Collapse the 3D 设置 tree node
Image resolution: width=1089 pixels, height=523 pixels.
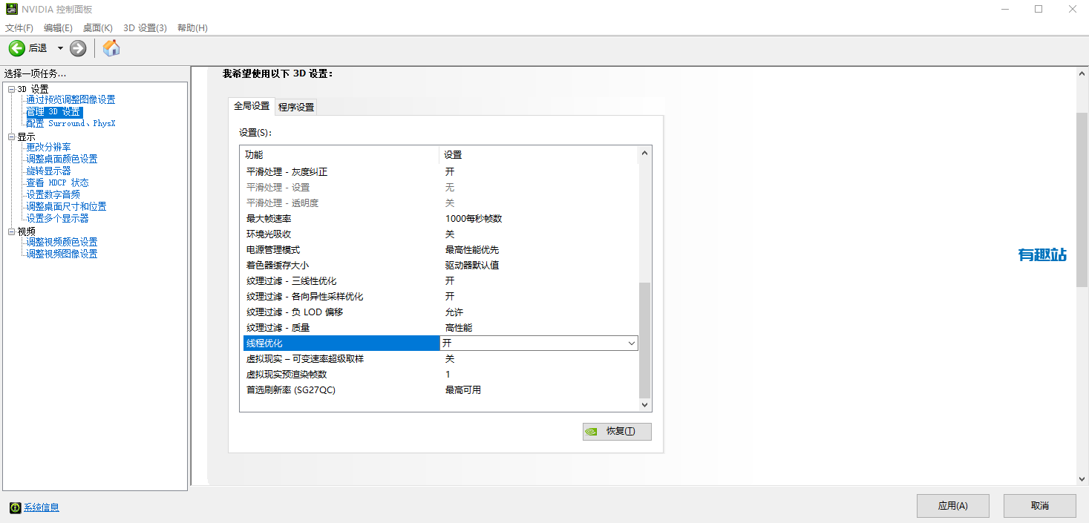point(11,89)
